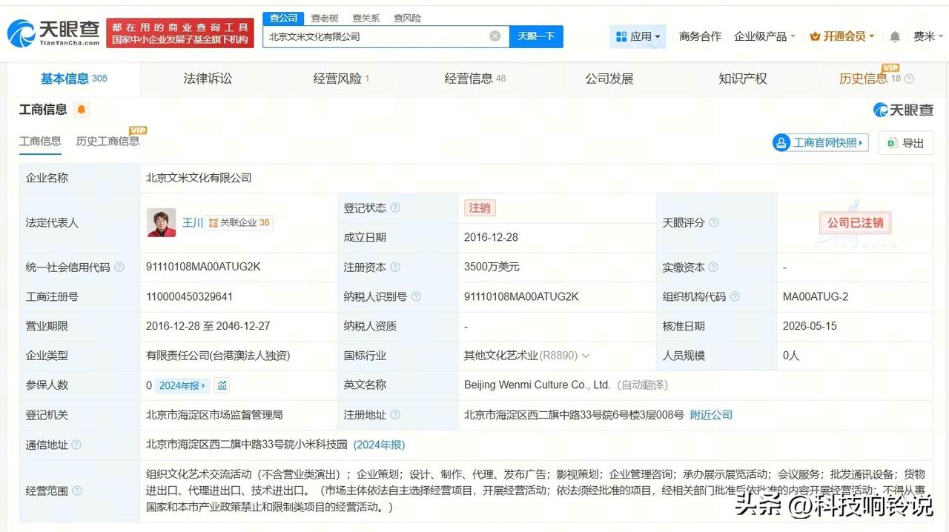Open the 经营信息 tab
949x532 pixels.
coord(475,79)
